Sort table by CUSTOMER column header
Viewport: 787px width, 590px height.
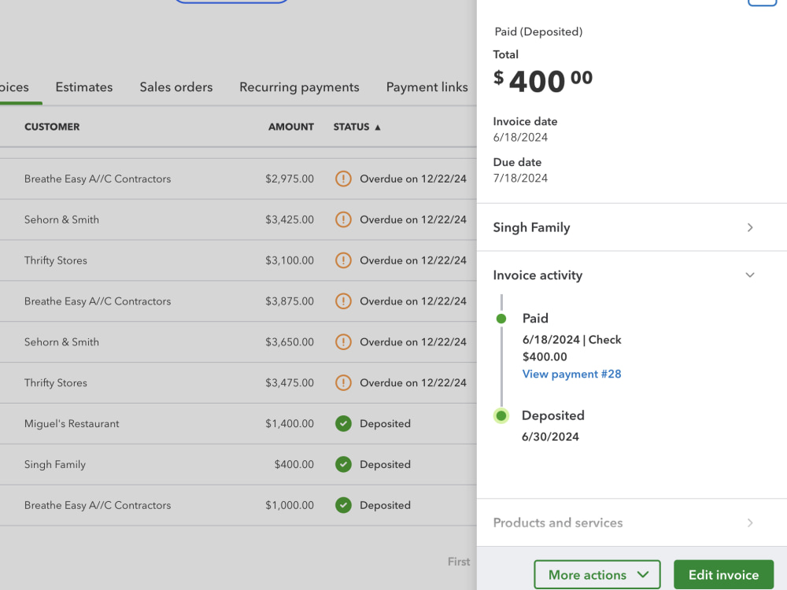[52, 127]
